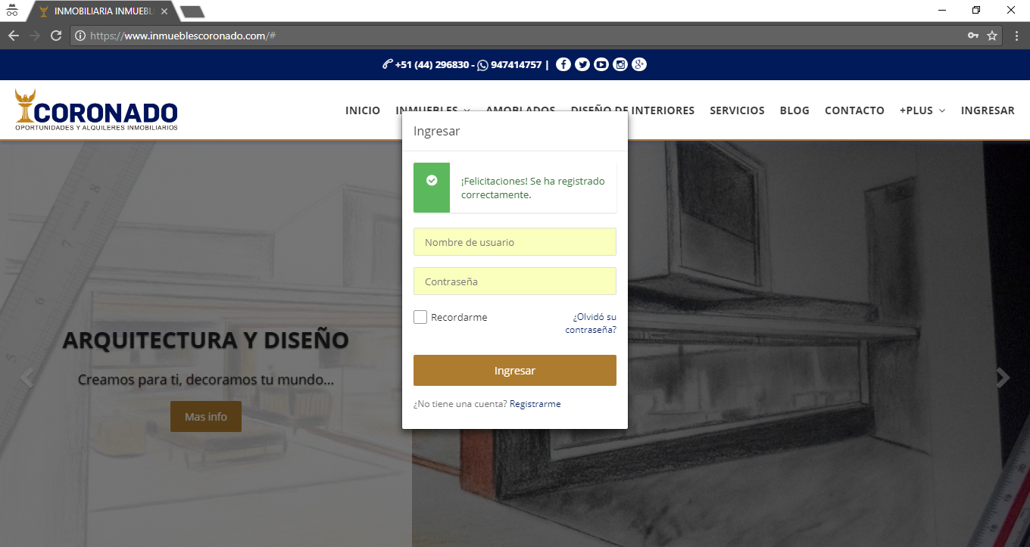Screen dimensions: 1030x547
Task: Open the Facebook icon in top bar
Action: tap(563, 64)
